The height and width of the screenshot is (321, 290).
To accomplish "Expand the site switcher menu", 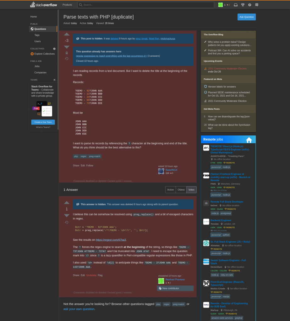I will [x=257, y=5].
